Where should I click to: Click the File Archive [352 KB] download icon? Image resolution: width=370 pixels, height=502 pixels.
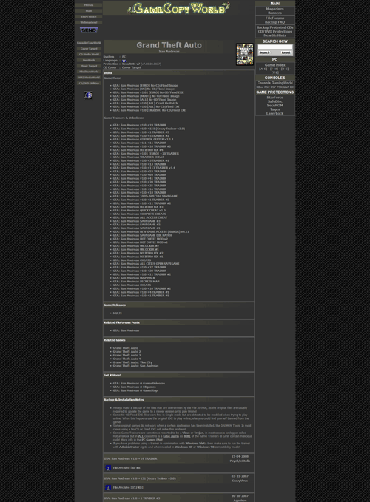(108, 488)
